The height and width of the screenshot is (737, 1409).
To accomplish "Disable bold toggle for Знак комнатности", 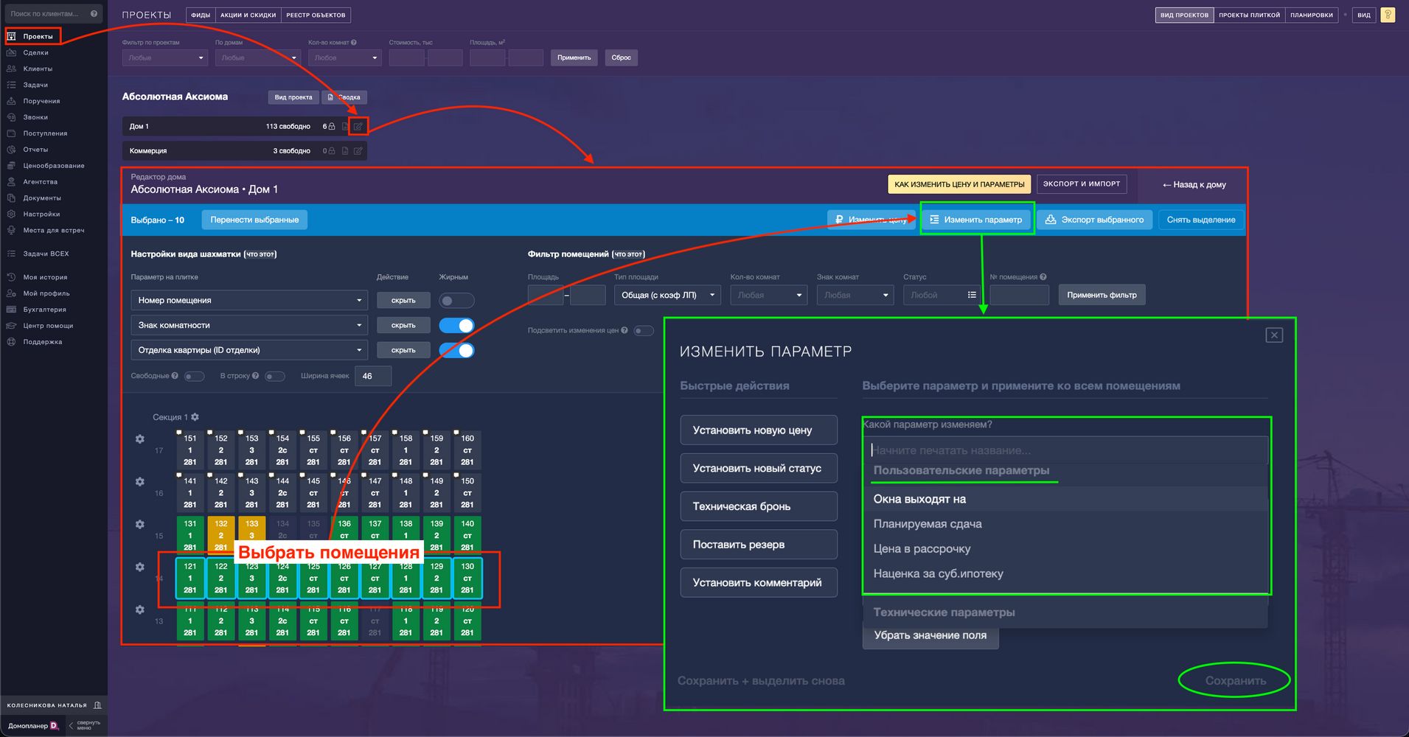I will coord(456,326).
